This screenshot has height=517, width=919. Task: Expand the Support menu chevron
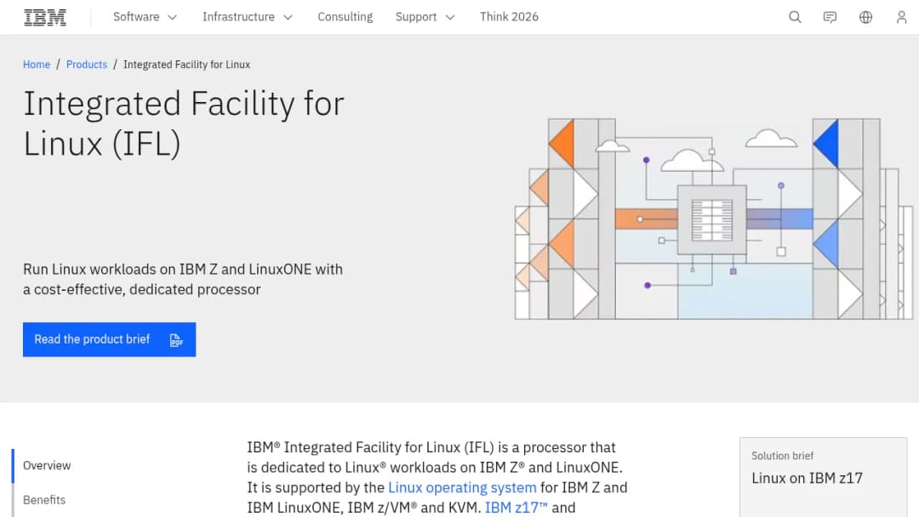point(450,18)
